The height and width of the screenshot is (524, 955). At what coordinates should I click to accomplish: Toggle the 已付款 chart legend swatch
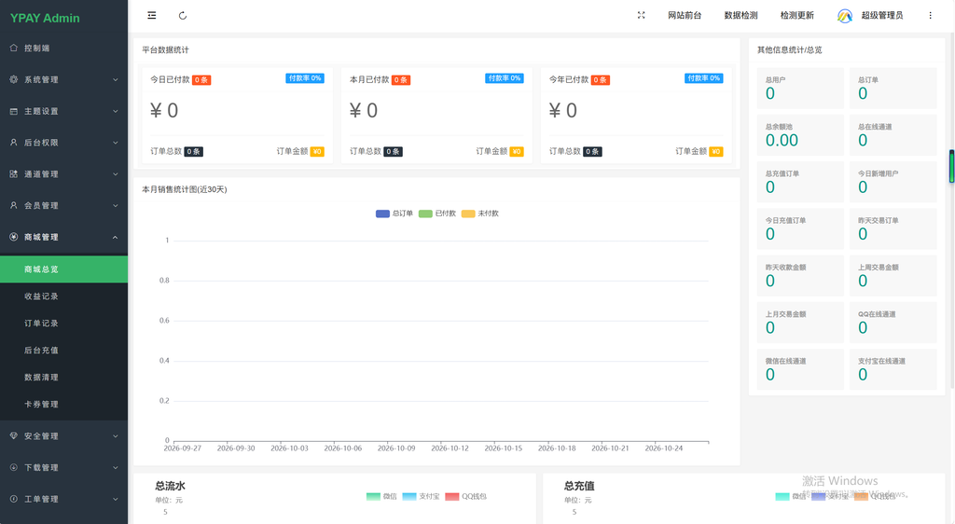pyautogui.click(x=425, y=214)
